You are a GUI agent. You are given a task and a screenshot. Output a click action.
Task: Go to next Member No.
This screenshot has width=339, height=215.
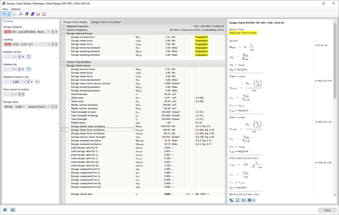(x=23, y=69)
